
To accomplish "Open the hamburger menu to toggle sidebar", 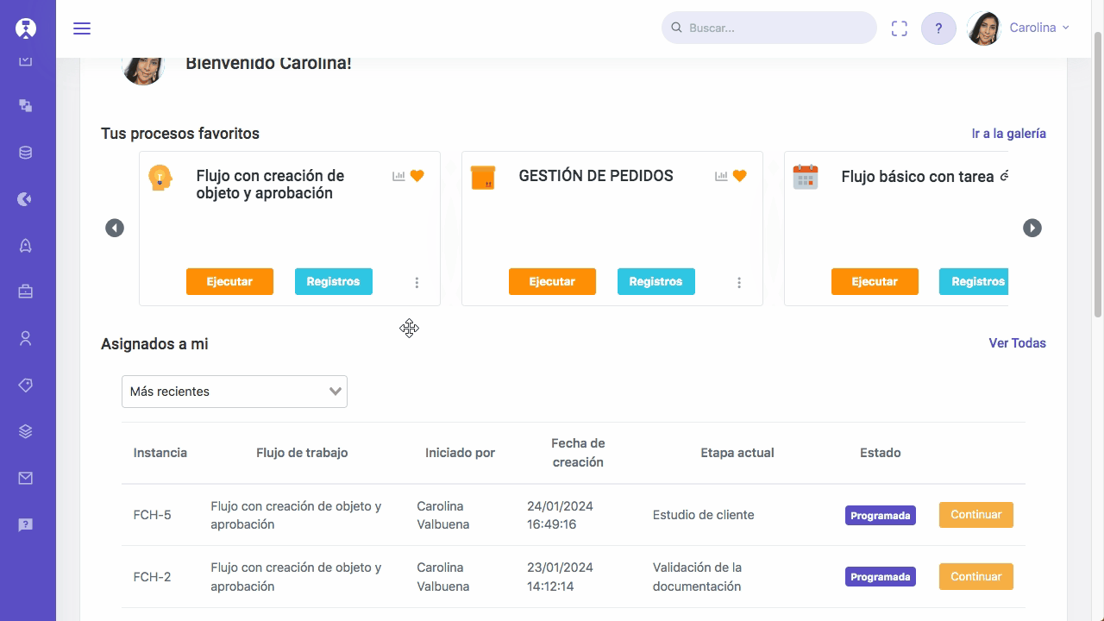I will 82,28.
